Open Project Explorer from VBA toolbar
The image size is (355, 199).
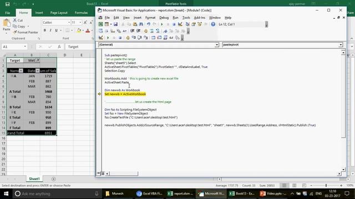click(187, 24)
